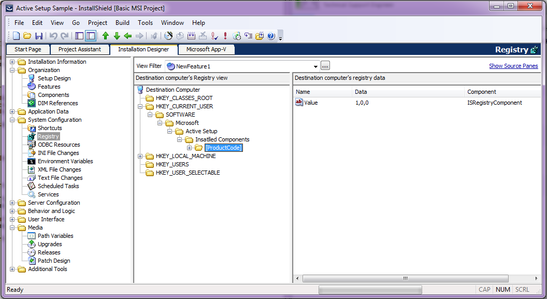Click the Redo toolbar icon

point(65,36)
